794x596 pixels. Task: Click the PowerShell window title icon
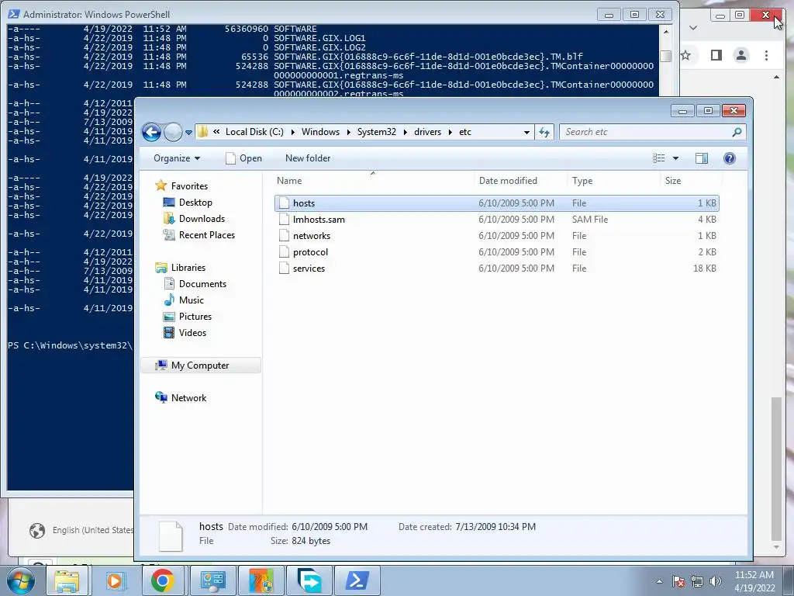pyautogui.click(x=14, y=14)
